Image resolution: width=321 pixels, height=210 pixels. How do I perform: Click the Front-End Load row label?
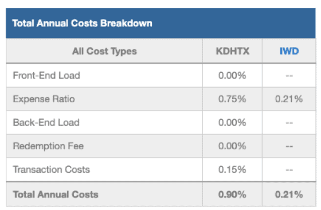point(46,75)
